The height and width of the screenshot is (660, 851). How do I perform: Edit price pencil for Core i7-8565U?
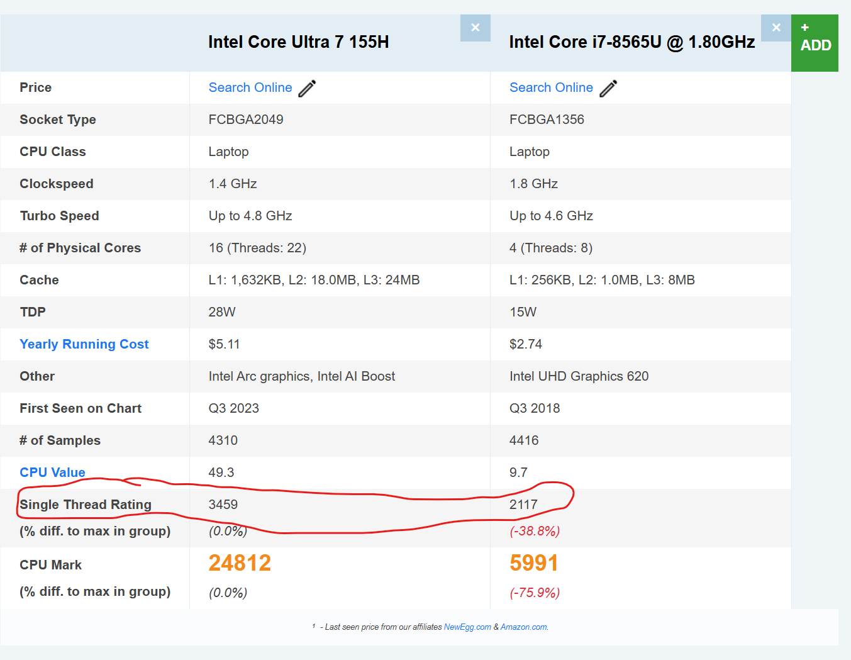[x=608, y=88]
